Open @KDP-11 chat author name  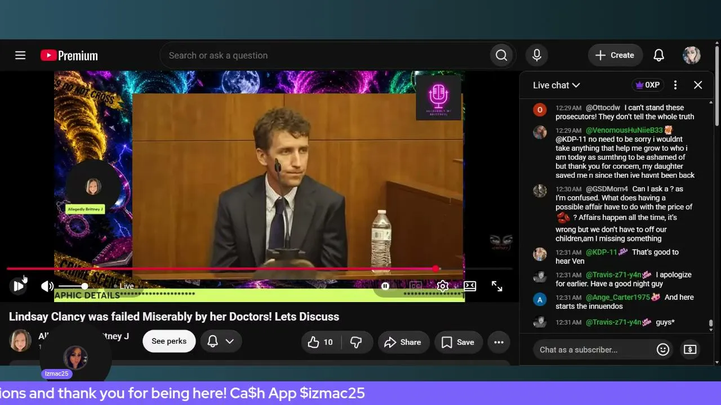coord(602,252)
